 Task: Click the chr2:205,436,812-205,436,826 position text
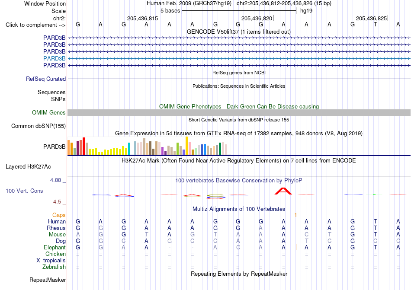coord(284,3)
